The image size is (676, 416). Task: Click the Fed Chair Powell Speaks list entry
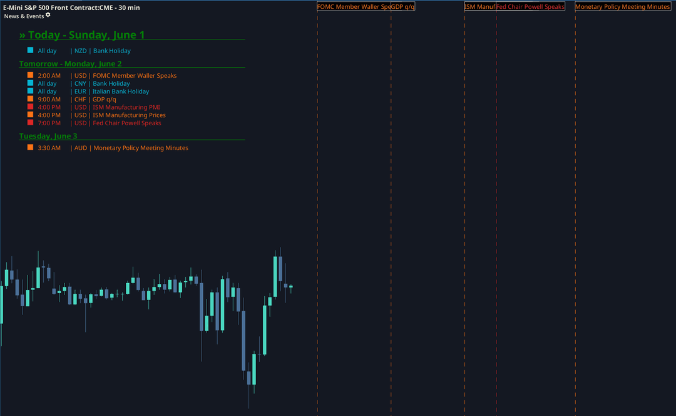(95, 123)
